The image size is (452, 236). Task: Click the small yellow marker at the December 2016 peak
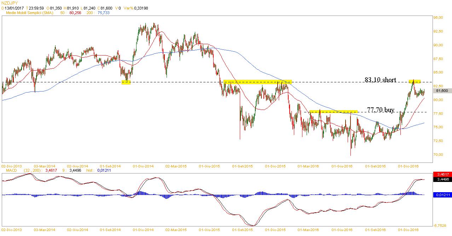415,82
